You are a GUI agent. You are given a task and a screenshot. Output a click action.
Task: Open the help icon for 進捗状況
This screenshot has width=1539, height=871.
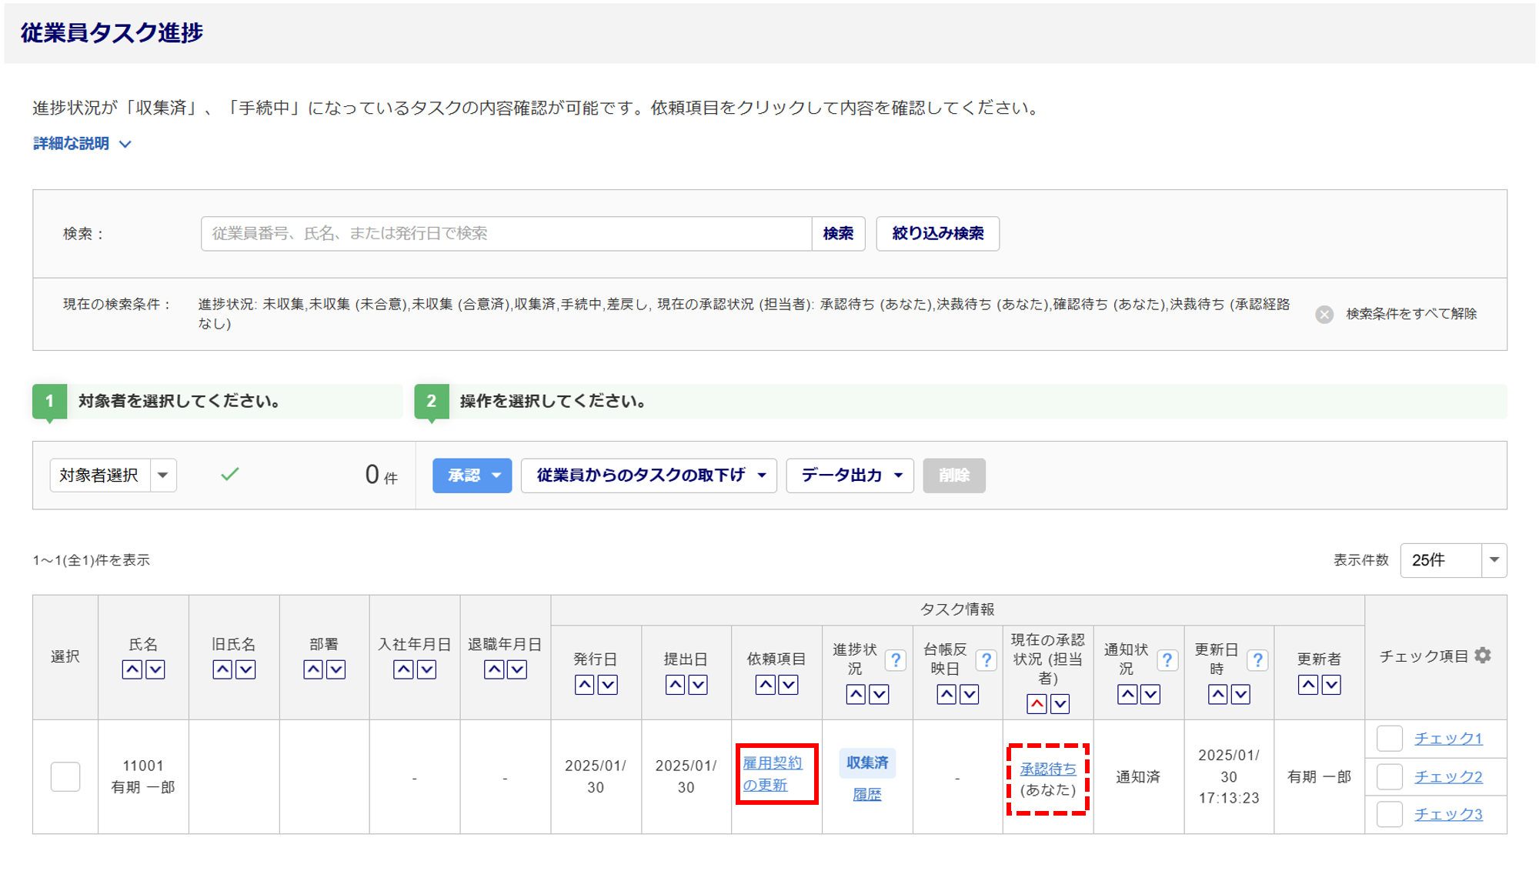(895, 660)
